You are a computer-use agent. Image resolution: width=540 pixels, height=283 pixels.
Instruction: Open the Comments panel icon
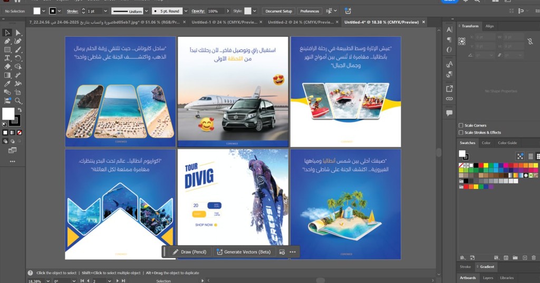(449, 113)
